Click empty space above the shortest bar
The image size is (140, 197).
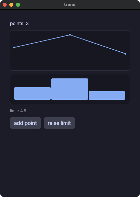tap(107, 83)
